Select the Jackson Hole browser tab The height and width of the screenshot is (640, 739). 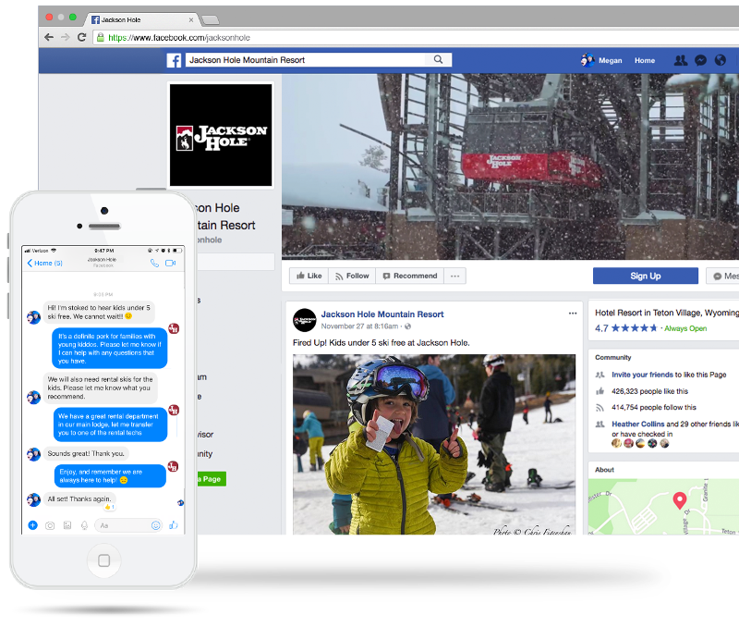[143, 19]
